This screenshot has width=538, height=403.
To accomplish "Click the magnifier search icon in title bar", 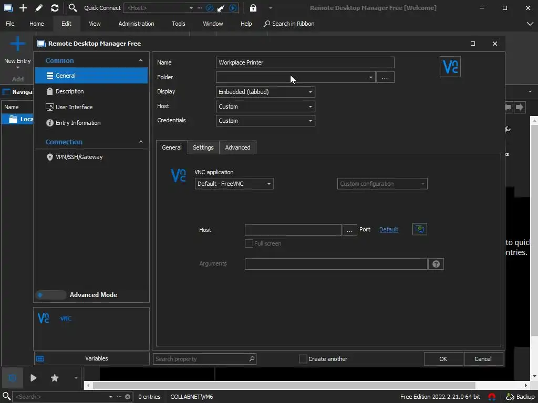I will [72, 7].
